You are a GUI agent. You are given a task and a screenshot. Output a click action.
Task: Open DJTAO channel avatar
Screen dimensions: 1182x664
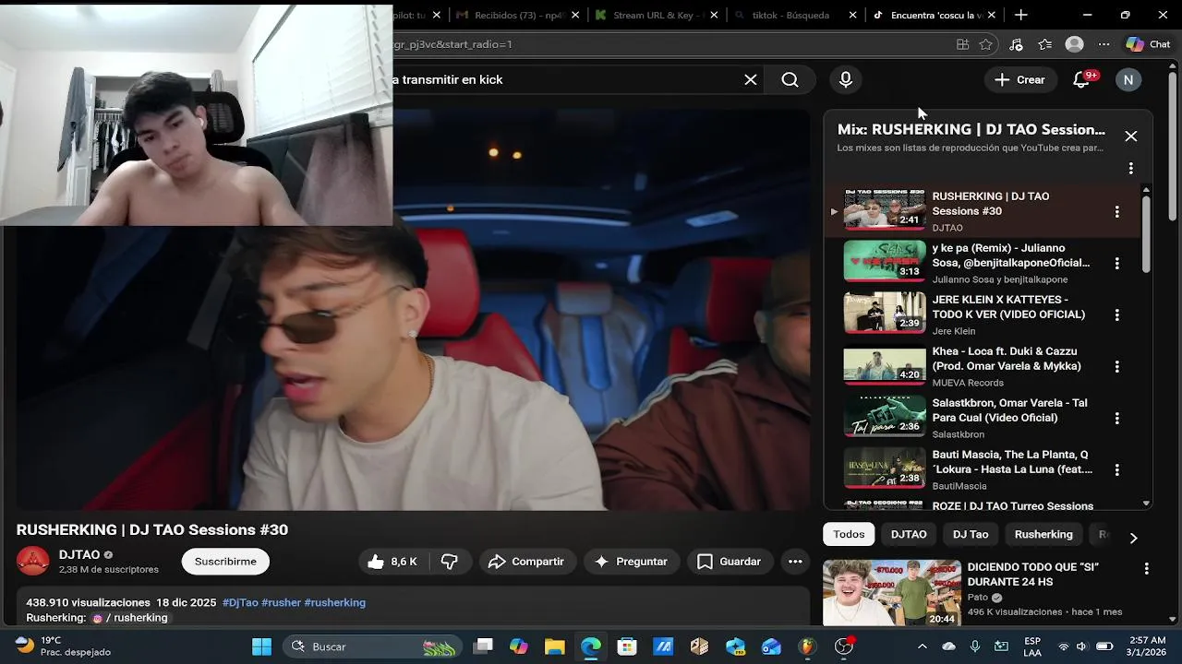tap(33, 562)
